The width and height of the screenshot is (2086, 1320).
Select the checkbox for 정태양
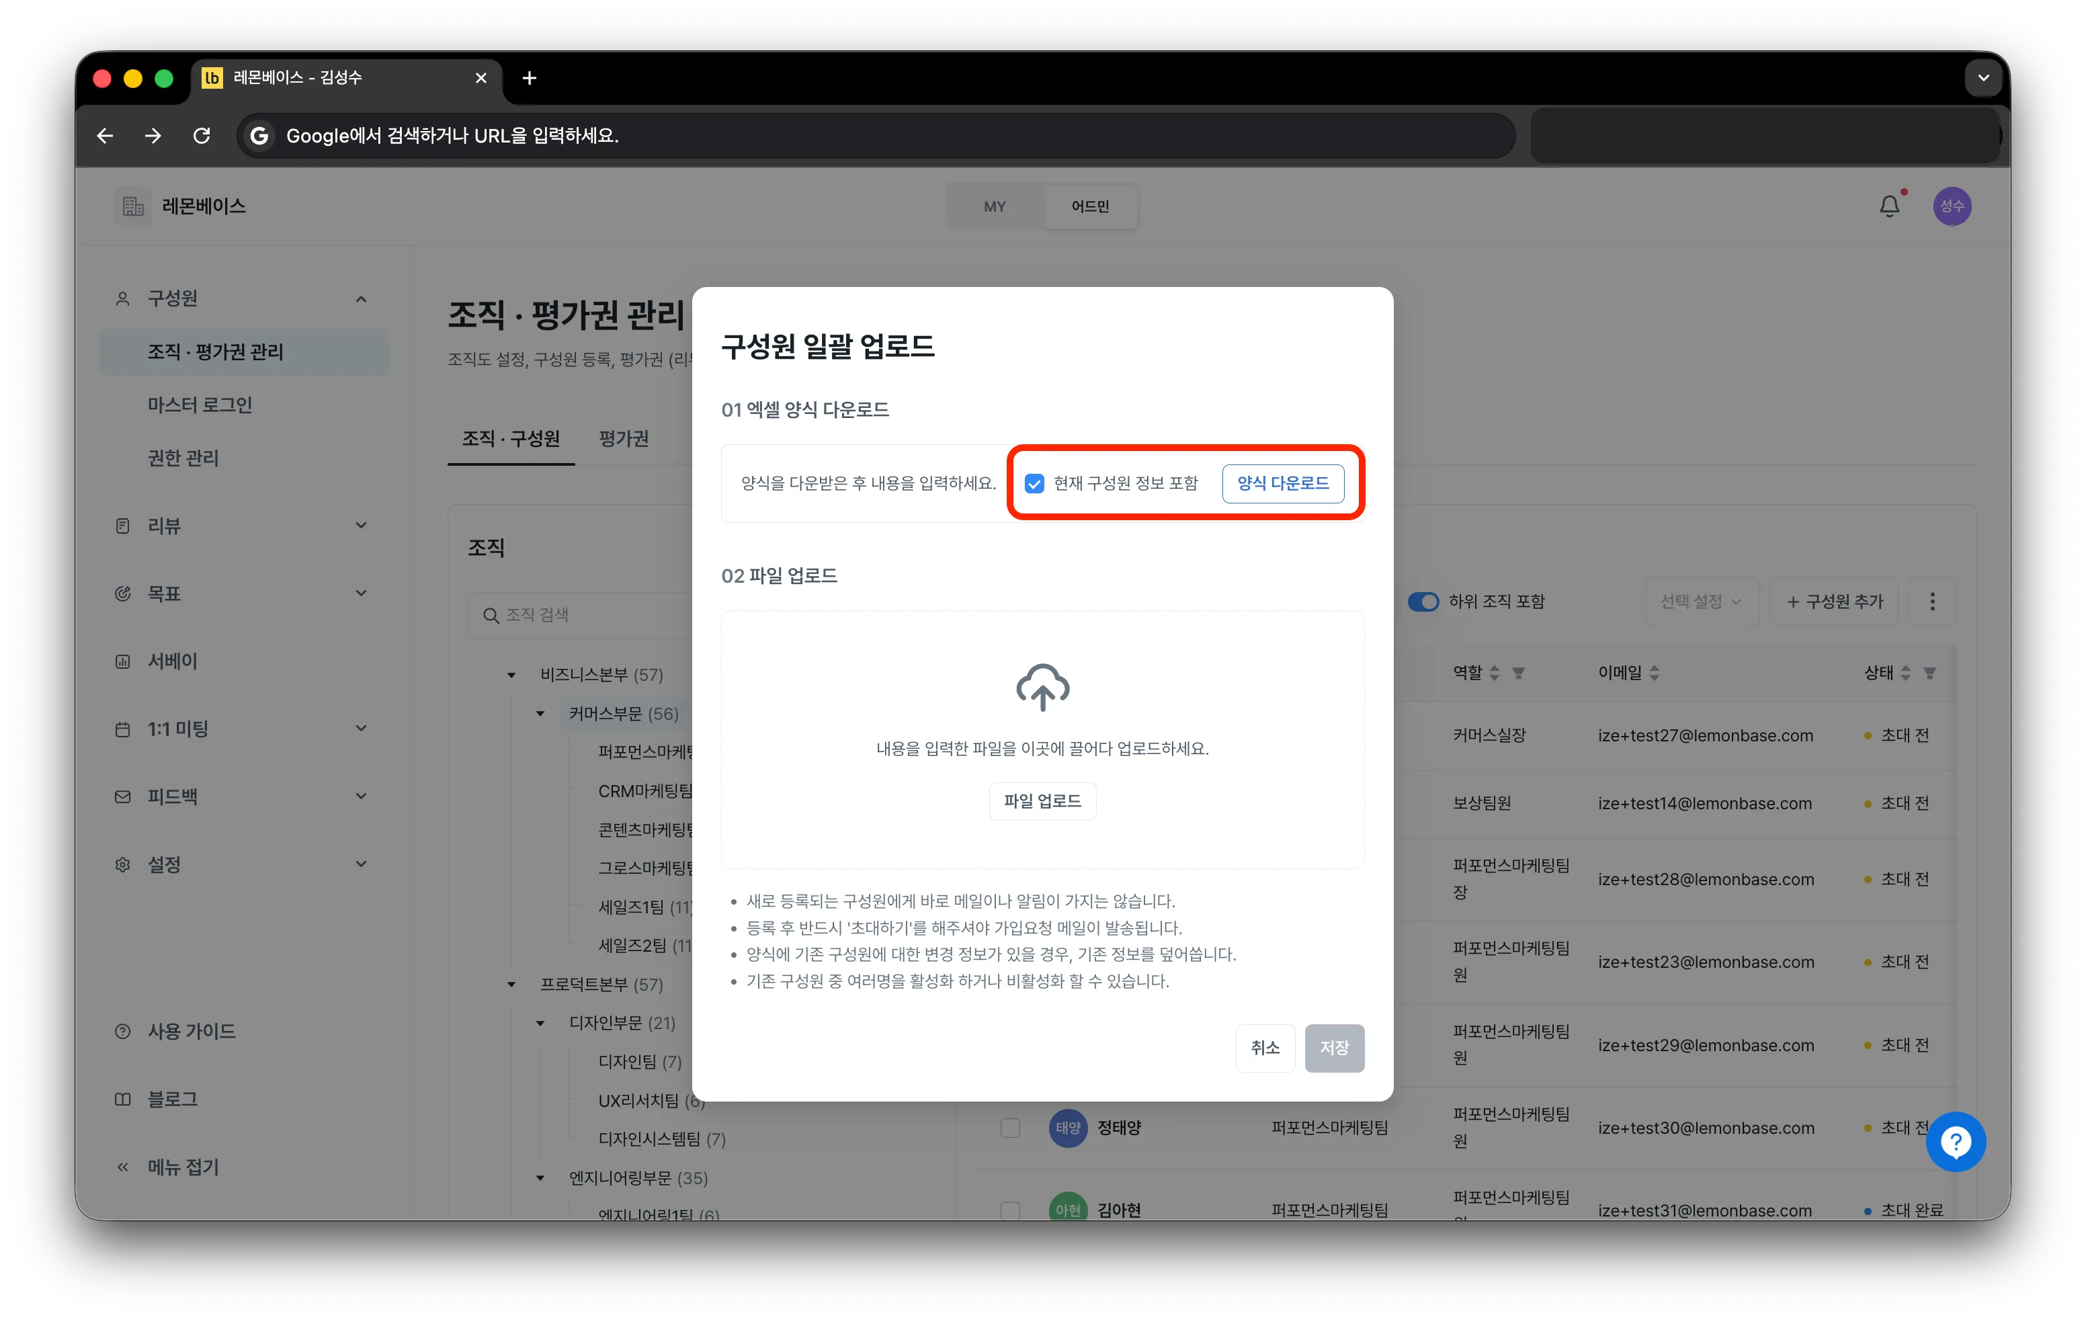click(1010, 1128)
